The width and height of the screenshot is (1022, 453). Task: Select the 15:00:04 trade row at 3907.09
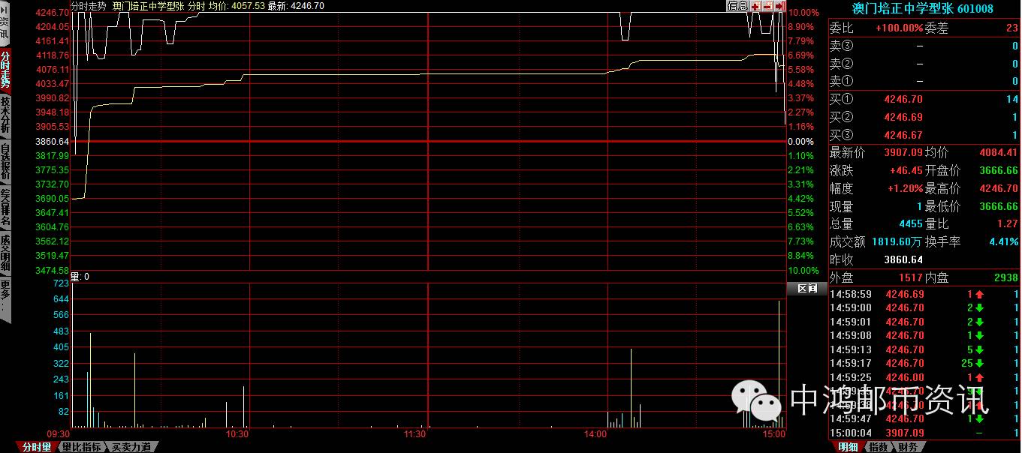point(924,433)
